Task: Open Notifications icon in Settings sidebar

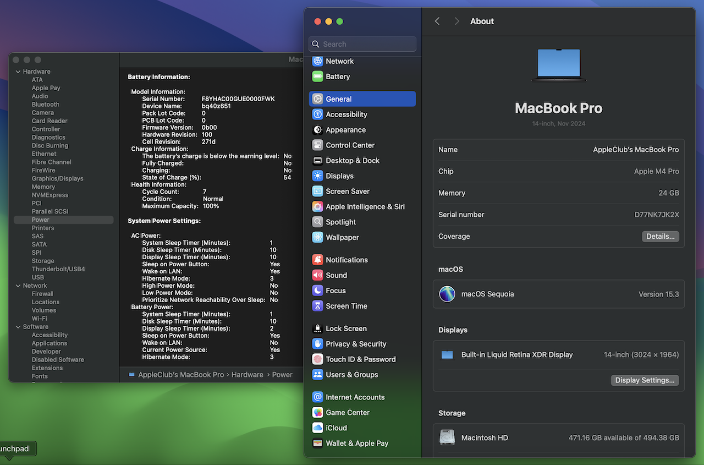Action: 317,260
